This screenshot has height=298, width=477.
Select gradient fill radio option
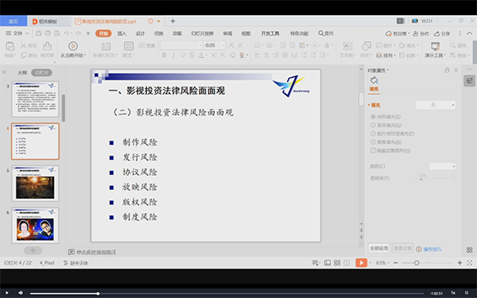[x=373, y=125]
